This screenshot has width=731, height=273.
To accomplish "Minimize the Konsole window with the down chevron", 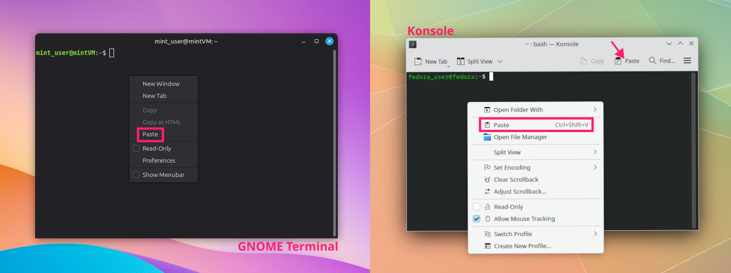I will tap(669, 44).
